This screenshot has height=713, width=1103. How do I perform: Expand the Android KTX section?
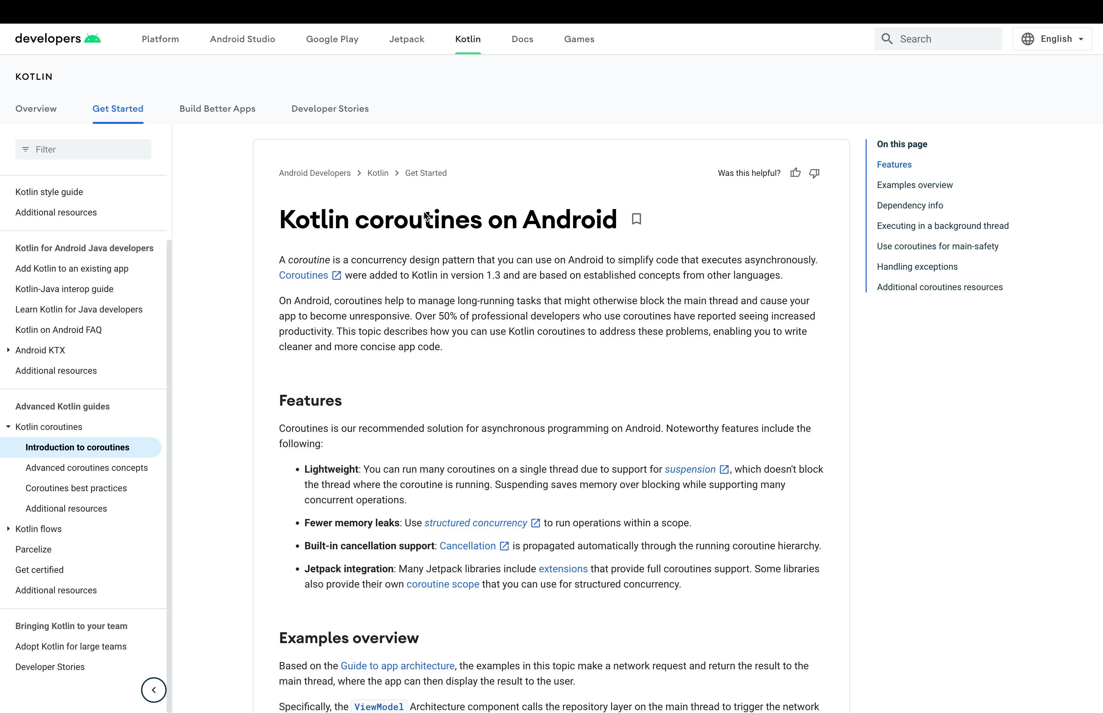8,350
